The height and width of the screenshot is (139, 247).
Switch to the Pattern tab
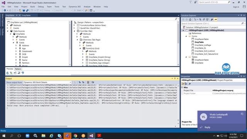[18, 69]
